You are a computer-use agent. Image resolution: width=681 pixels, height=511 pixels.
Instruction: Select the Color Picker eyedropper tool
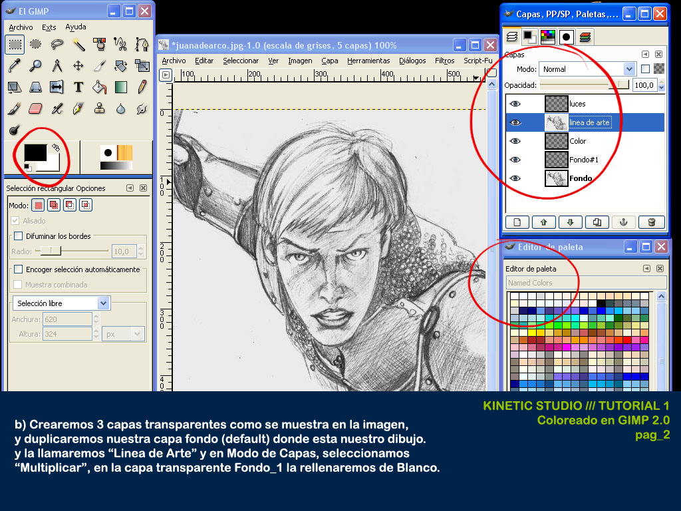pyautogui.click(x=15, y=66)
